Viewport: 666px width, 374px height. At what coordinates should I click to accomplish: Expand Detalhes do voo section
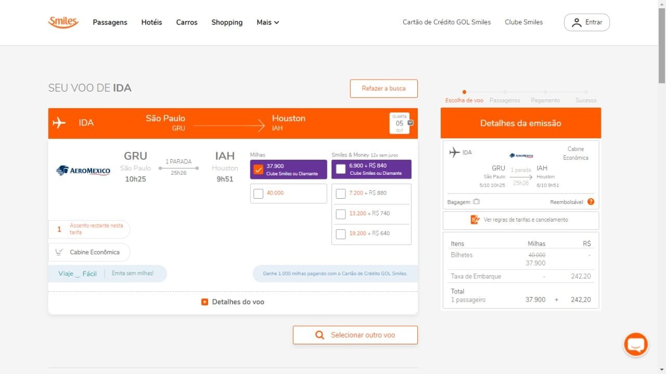coord(233,302)
